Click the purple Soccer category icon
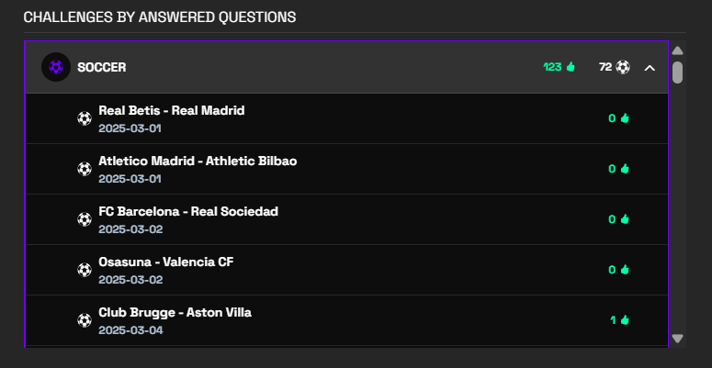 (56, 67)
